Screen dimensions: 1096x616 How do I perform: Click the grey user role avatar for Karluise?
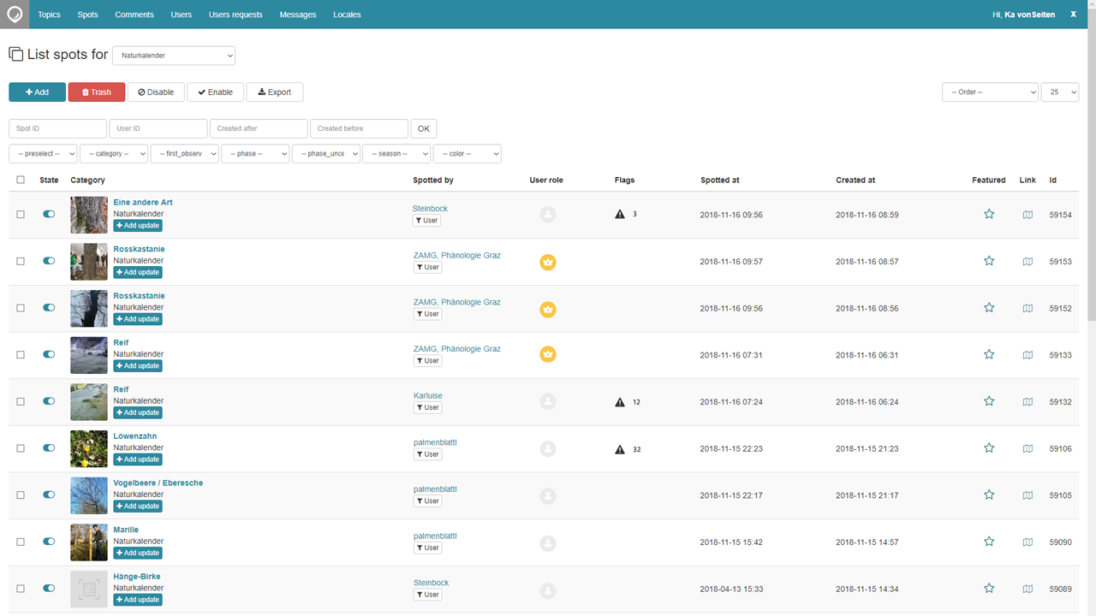coord(548,402)
